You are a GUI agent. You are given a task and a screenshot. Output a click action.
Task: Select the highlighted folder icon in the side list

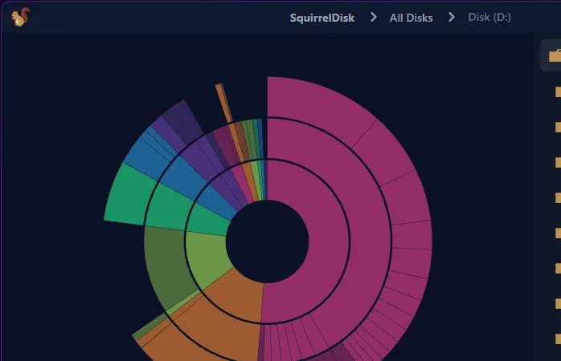pyautogui.click(x=554, y=55)
